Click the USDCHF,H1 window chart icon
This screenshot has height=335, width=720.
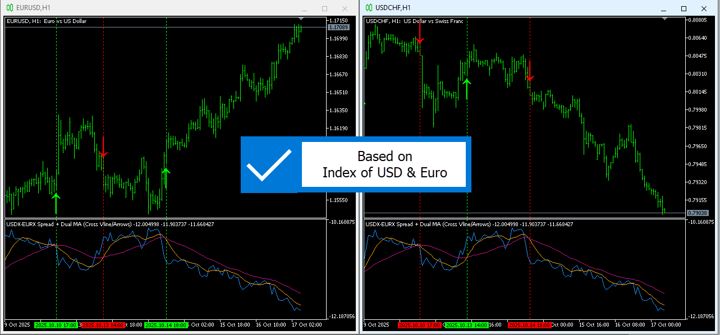[369, 7]
